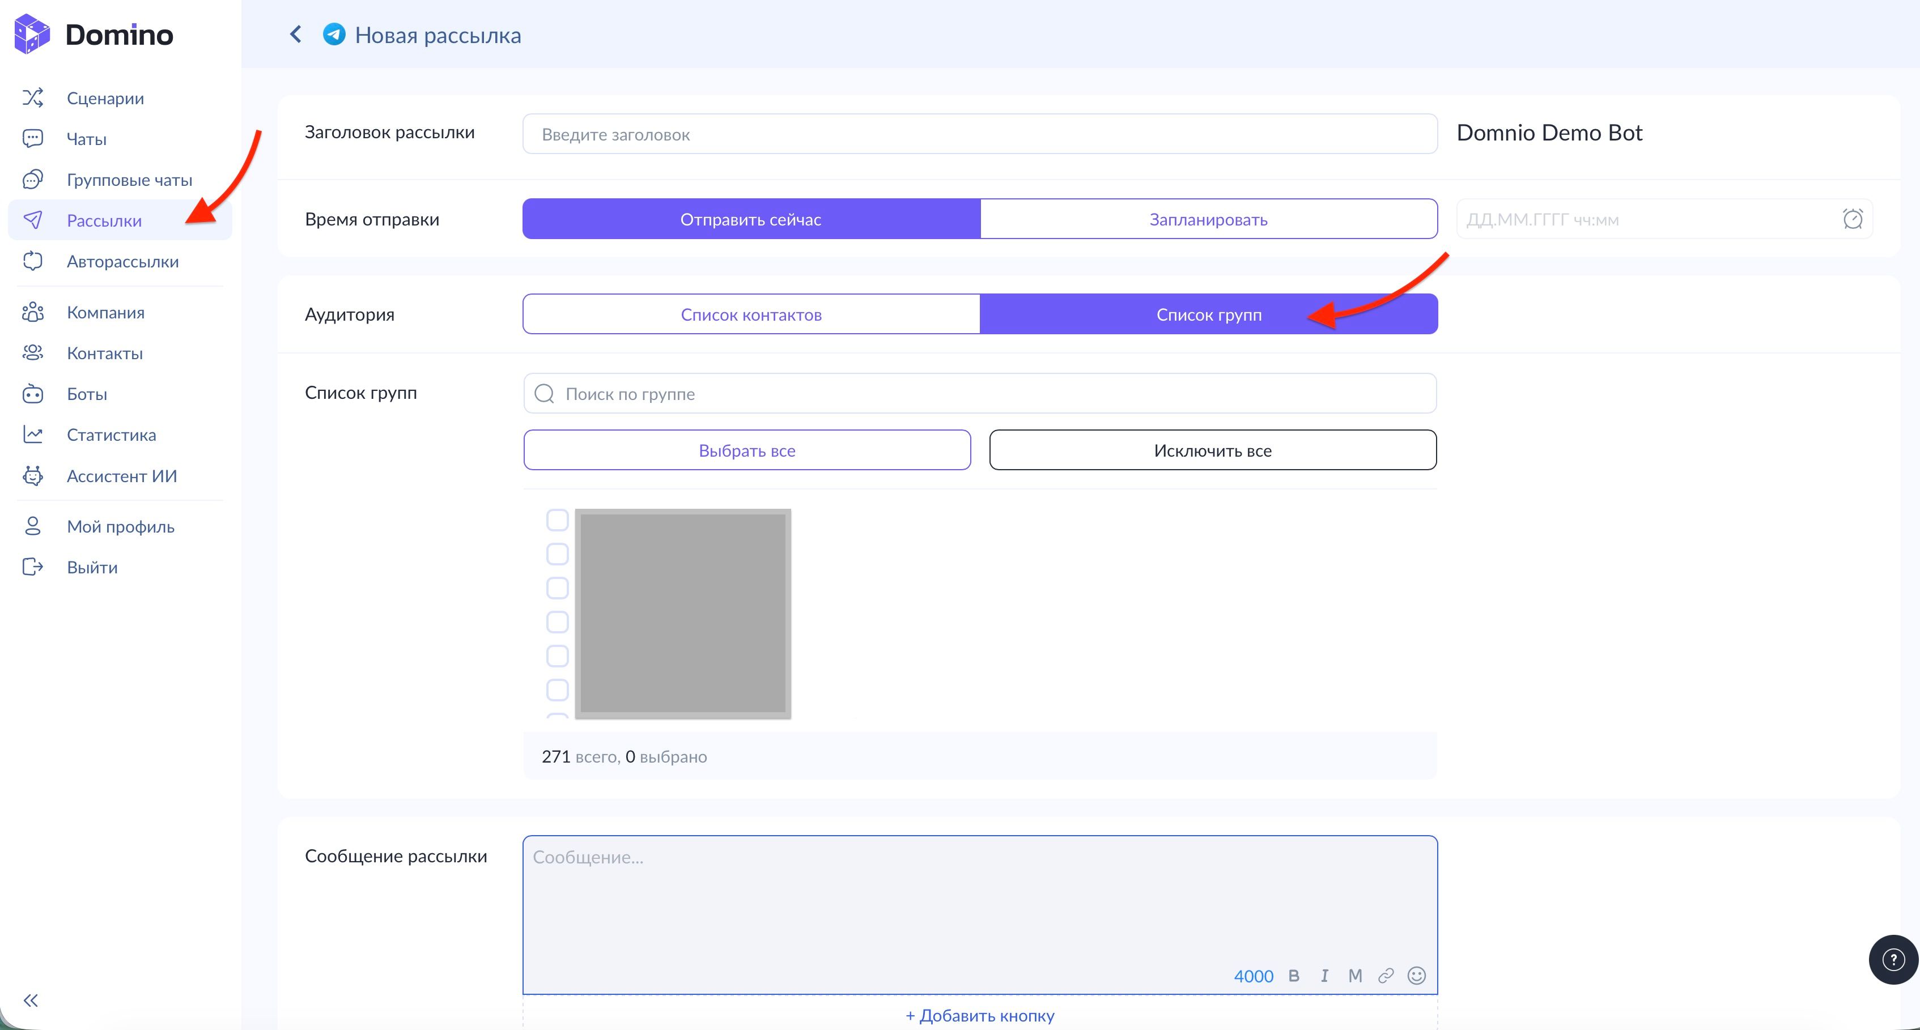Tick the second group checkbox

558,554
